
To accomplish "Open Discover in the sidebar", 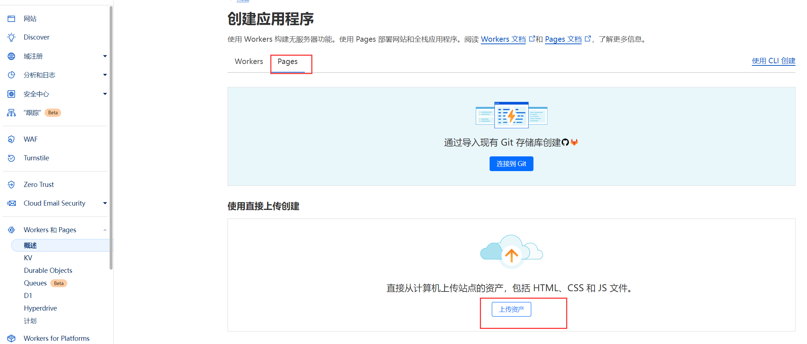I will [37, 37].
